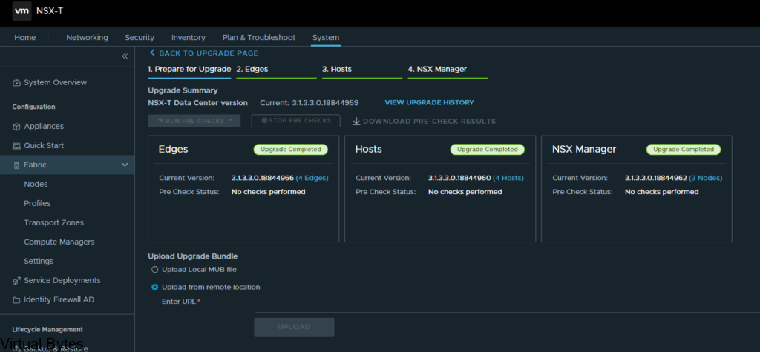Open the 4 Hosts link
Image resolution: width=760 pixels, height=352 pixels.
point(508,178)
